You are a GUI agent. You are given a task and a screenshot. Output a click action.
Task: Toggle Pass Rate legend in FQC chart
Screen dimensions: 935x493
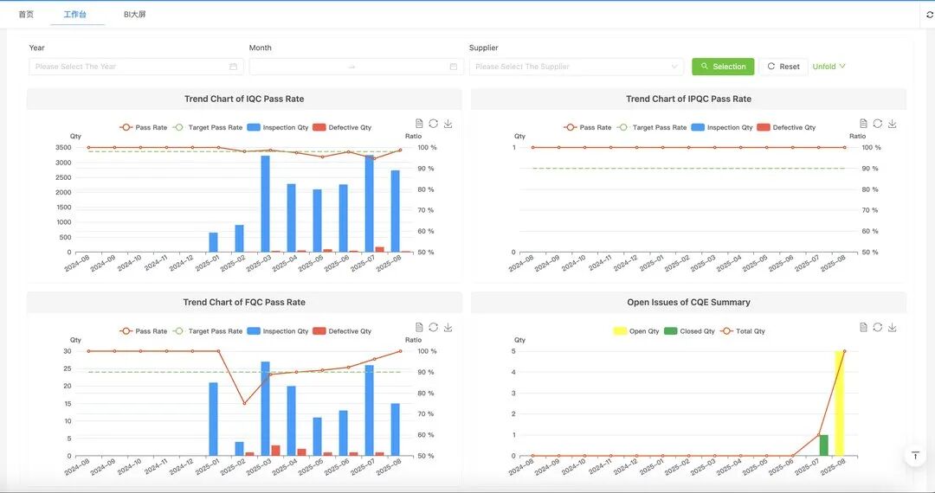pos(143,331)
